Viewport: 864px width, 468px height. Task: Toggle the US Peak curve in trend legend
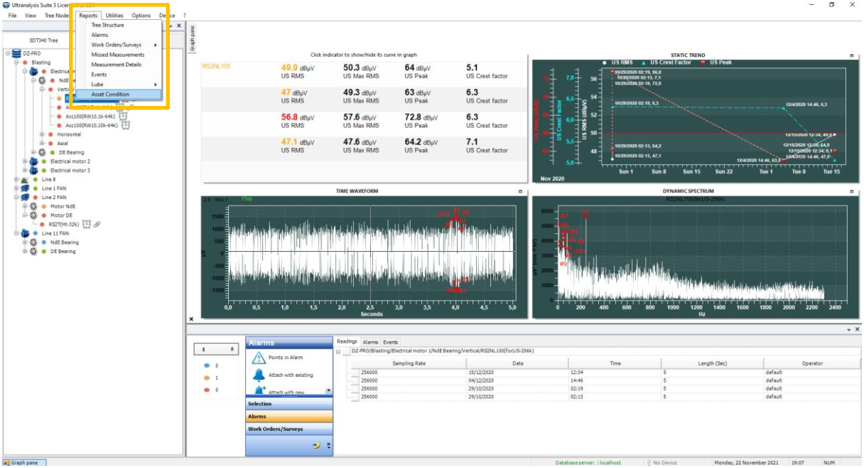pos(721,63)
